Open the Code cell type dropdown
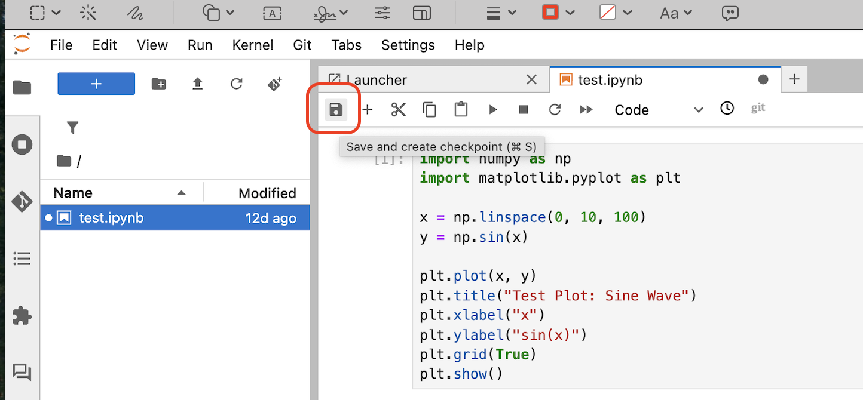The width and height of the screenshot is (863, 400). point(659,110)
